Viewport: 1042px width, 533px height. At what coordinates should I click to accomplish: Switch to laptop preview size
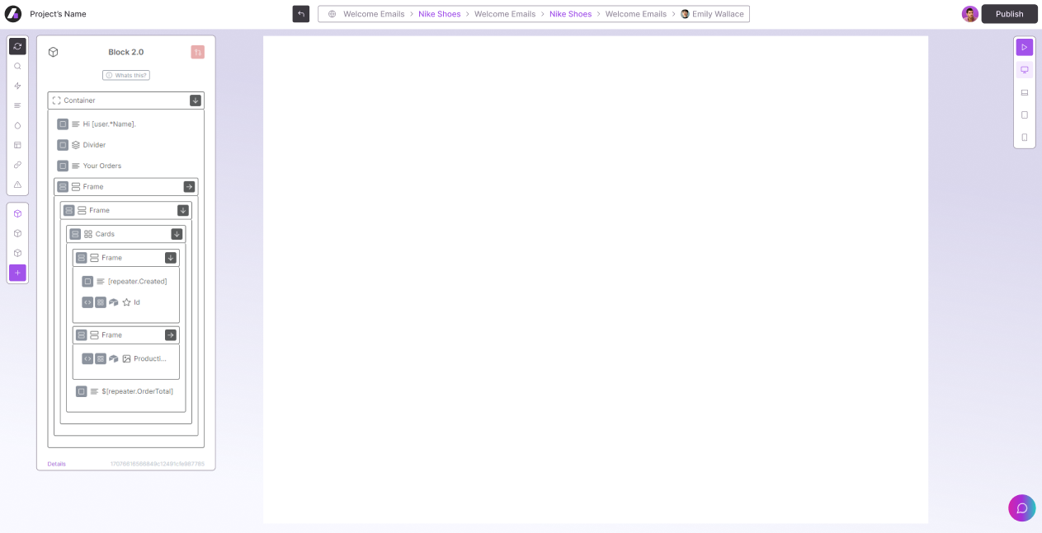[x=1025, y=92]
